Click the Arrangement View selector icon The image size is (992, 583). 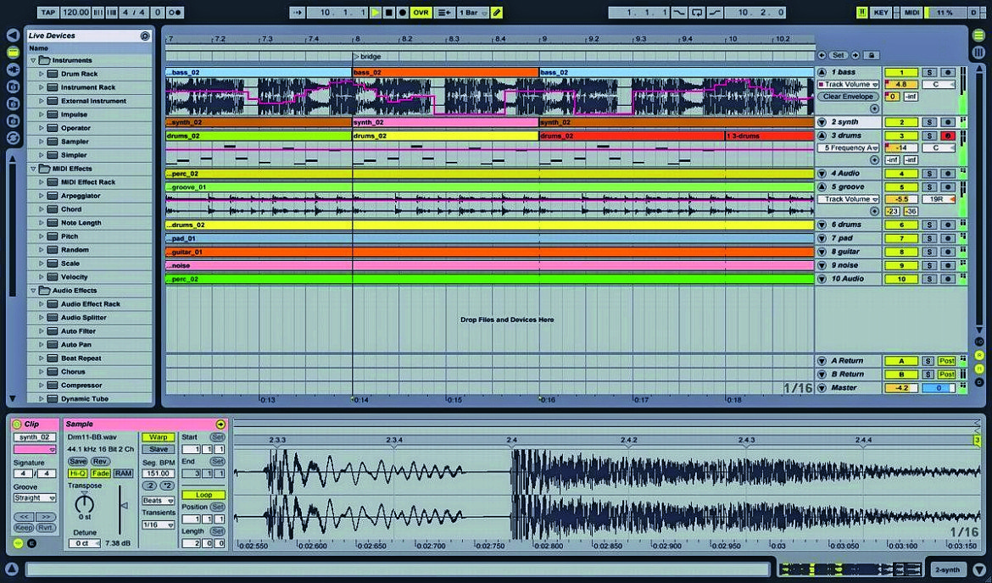coord(978,35)
